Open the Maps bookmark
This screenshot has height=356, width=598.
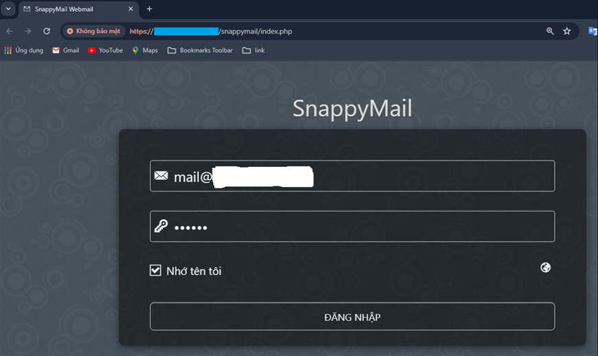click(x=145, y=50)
